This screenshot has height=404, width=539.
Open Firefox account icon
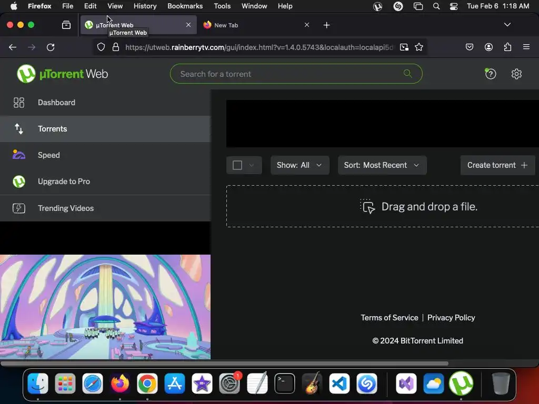[x=488, y=47]
